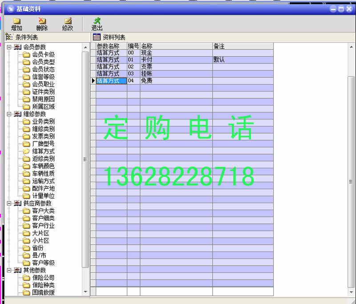Click the 备注 column header
The image size is (356, 304).
pos(243,46)
